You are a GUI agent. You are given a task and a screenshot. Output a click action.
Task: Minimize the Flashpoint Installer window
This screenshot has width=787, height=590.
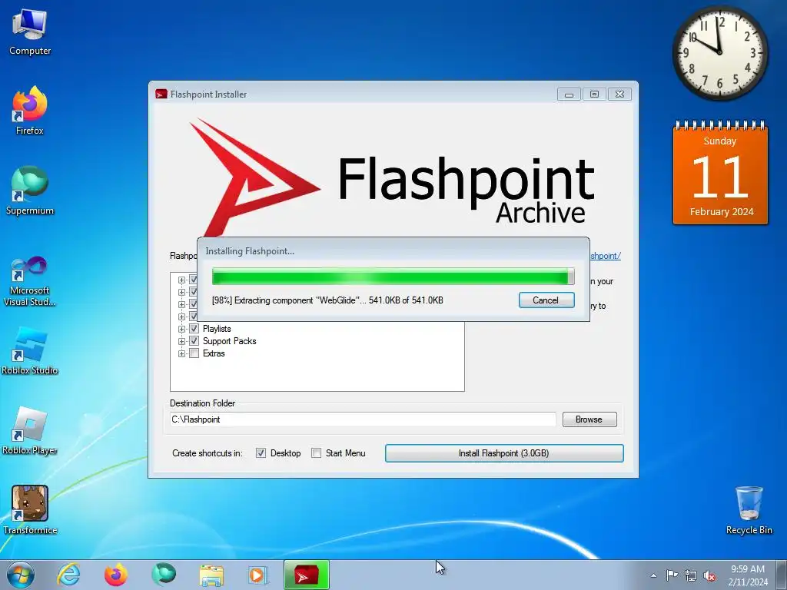(569, 94)
